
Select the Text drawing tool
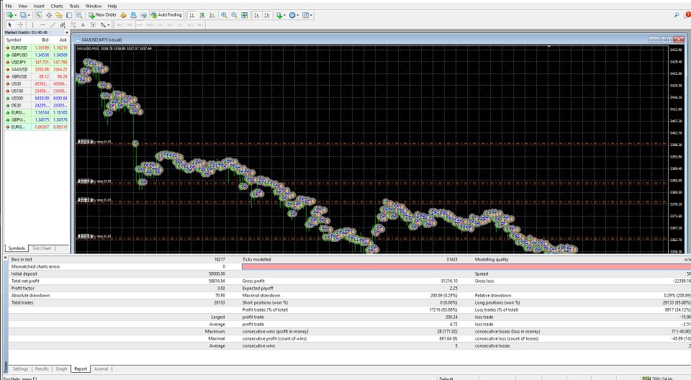point(83,24)
